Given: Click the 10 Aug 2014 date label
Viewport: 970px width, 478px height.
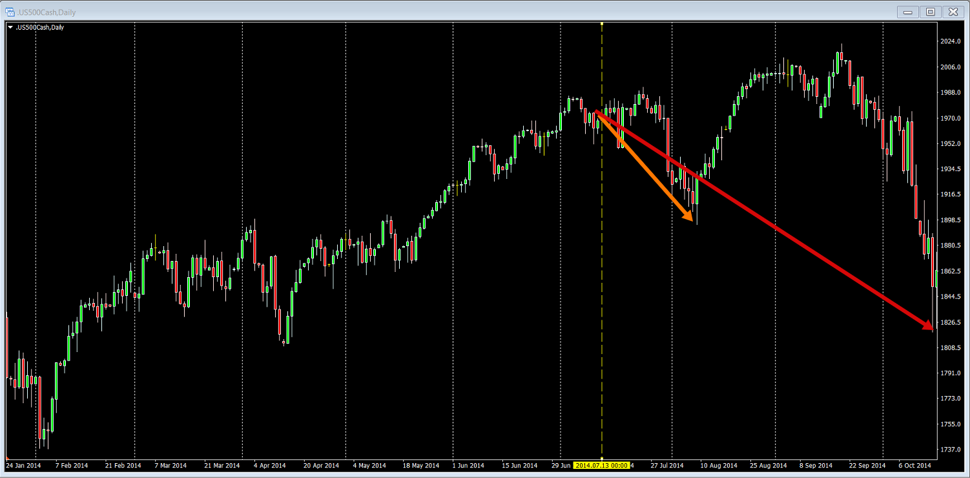Looking at the screenshot, I should tap(719, 465).
